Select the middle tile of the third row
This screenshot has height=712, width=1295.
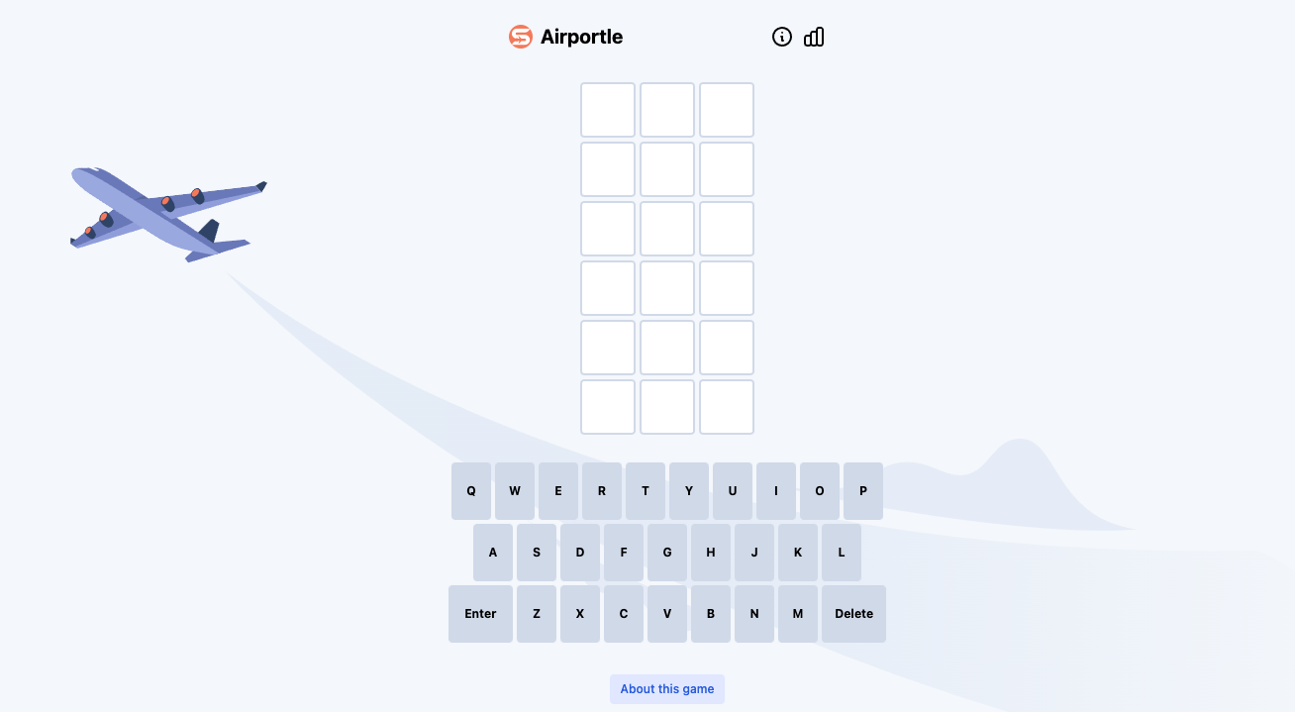[x=667, y=229]
